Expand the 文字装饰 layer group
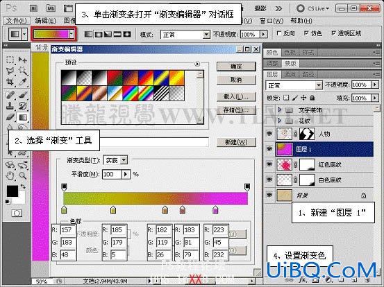 [279, 110]
